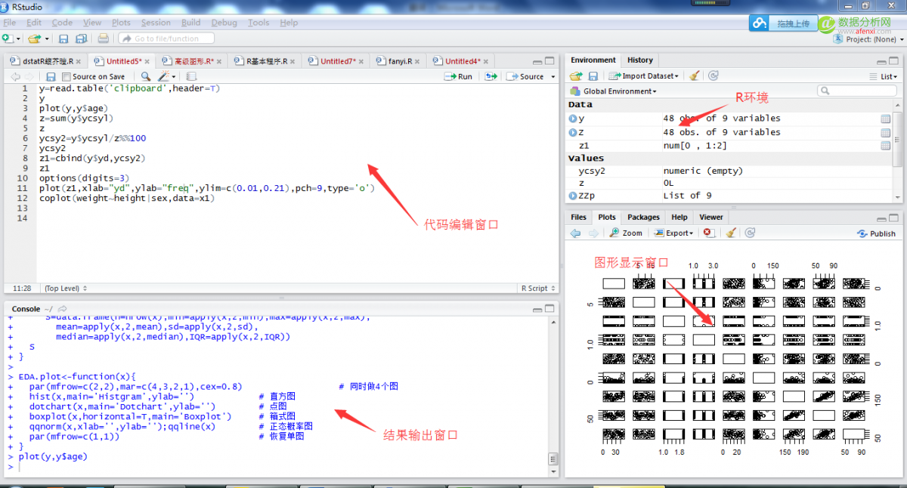The width and height of the screenshot is (907, 488).
Task: Click the previous plot arrow
Action: coord(576,233)
